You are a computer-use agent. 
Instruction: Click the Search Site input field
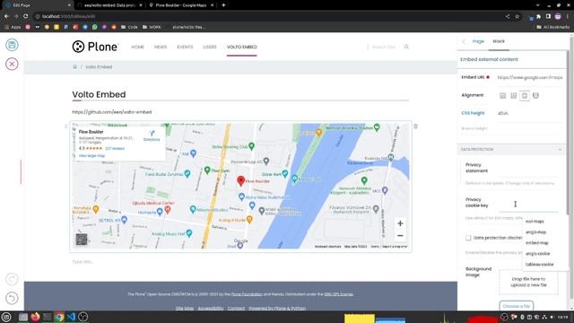click(384, 47)
